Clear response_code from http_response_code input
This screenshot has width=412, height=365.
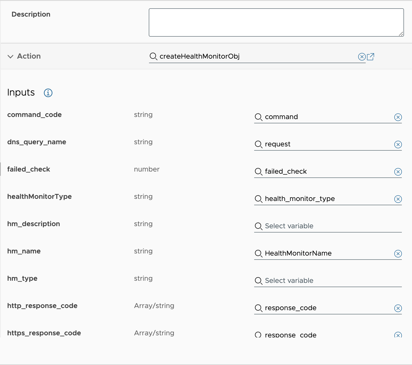(398, 308)
